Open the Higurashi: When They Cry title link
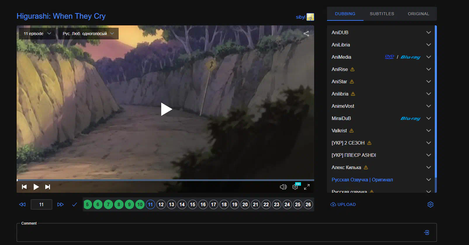 point(61,16)
